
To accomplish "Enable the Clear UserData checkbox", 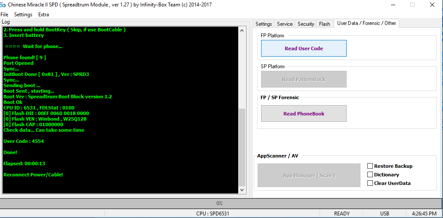I will (x=370, y=183).
